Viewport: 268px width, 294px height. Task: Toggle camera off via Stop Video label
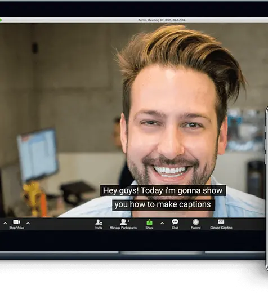[16, 228]
